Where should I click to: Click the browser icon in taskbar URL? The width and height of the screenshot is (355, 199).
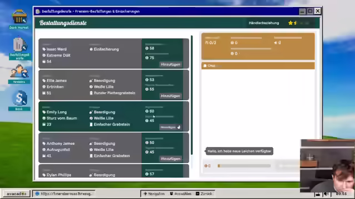[37, 193]
